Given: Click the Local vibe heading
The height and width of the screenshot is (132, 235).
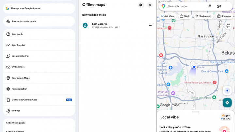Looking at the screenshot, I should click(x=169, y=117).
